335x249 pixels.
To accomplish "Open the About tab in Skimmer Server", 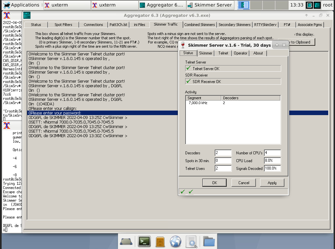I will coord(258,53).
